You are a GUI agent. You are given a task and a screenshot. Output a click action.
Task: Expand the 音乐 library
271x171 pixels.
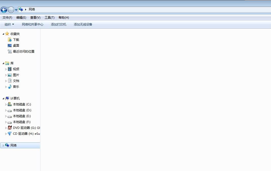pos(6,87)
